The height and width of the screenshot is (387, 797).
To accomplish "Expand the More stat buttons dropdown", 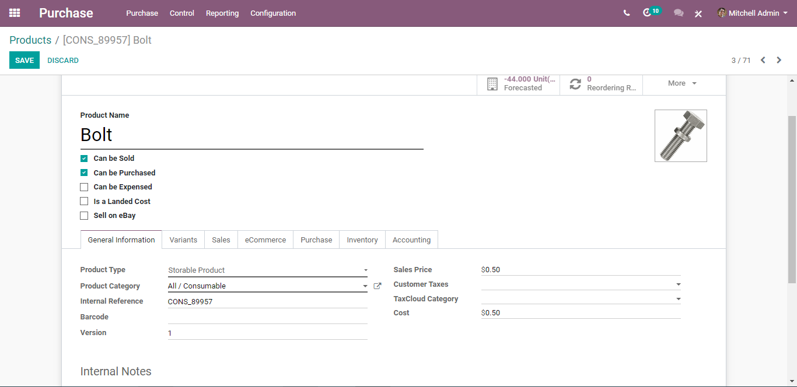I will [683, 83].
